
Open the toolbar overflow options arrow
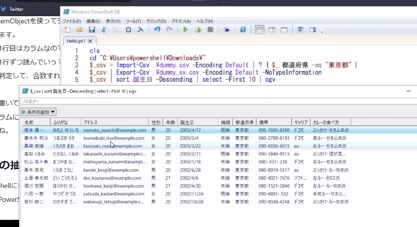click(x=321, y=32)
